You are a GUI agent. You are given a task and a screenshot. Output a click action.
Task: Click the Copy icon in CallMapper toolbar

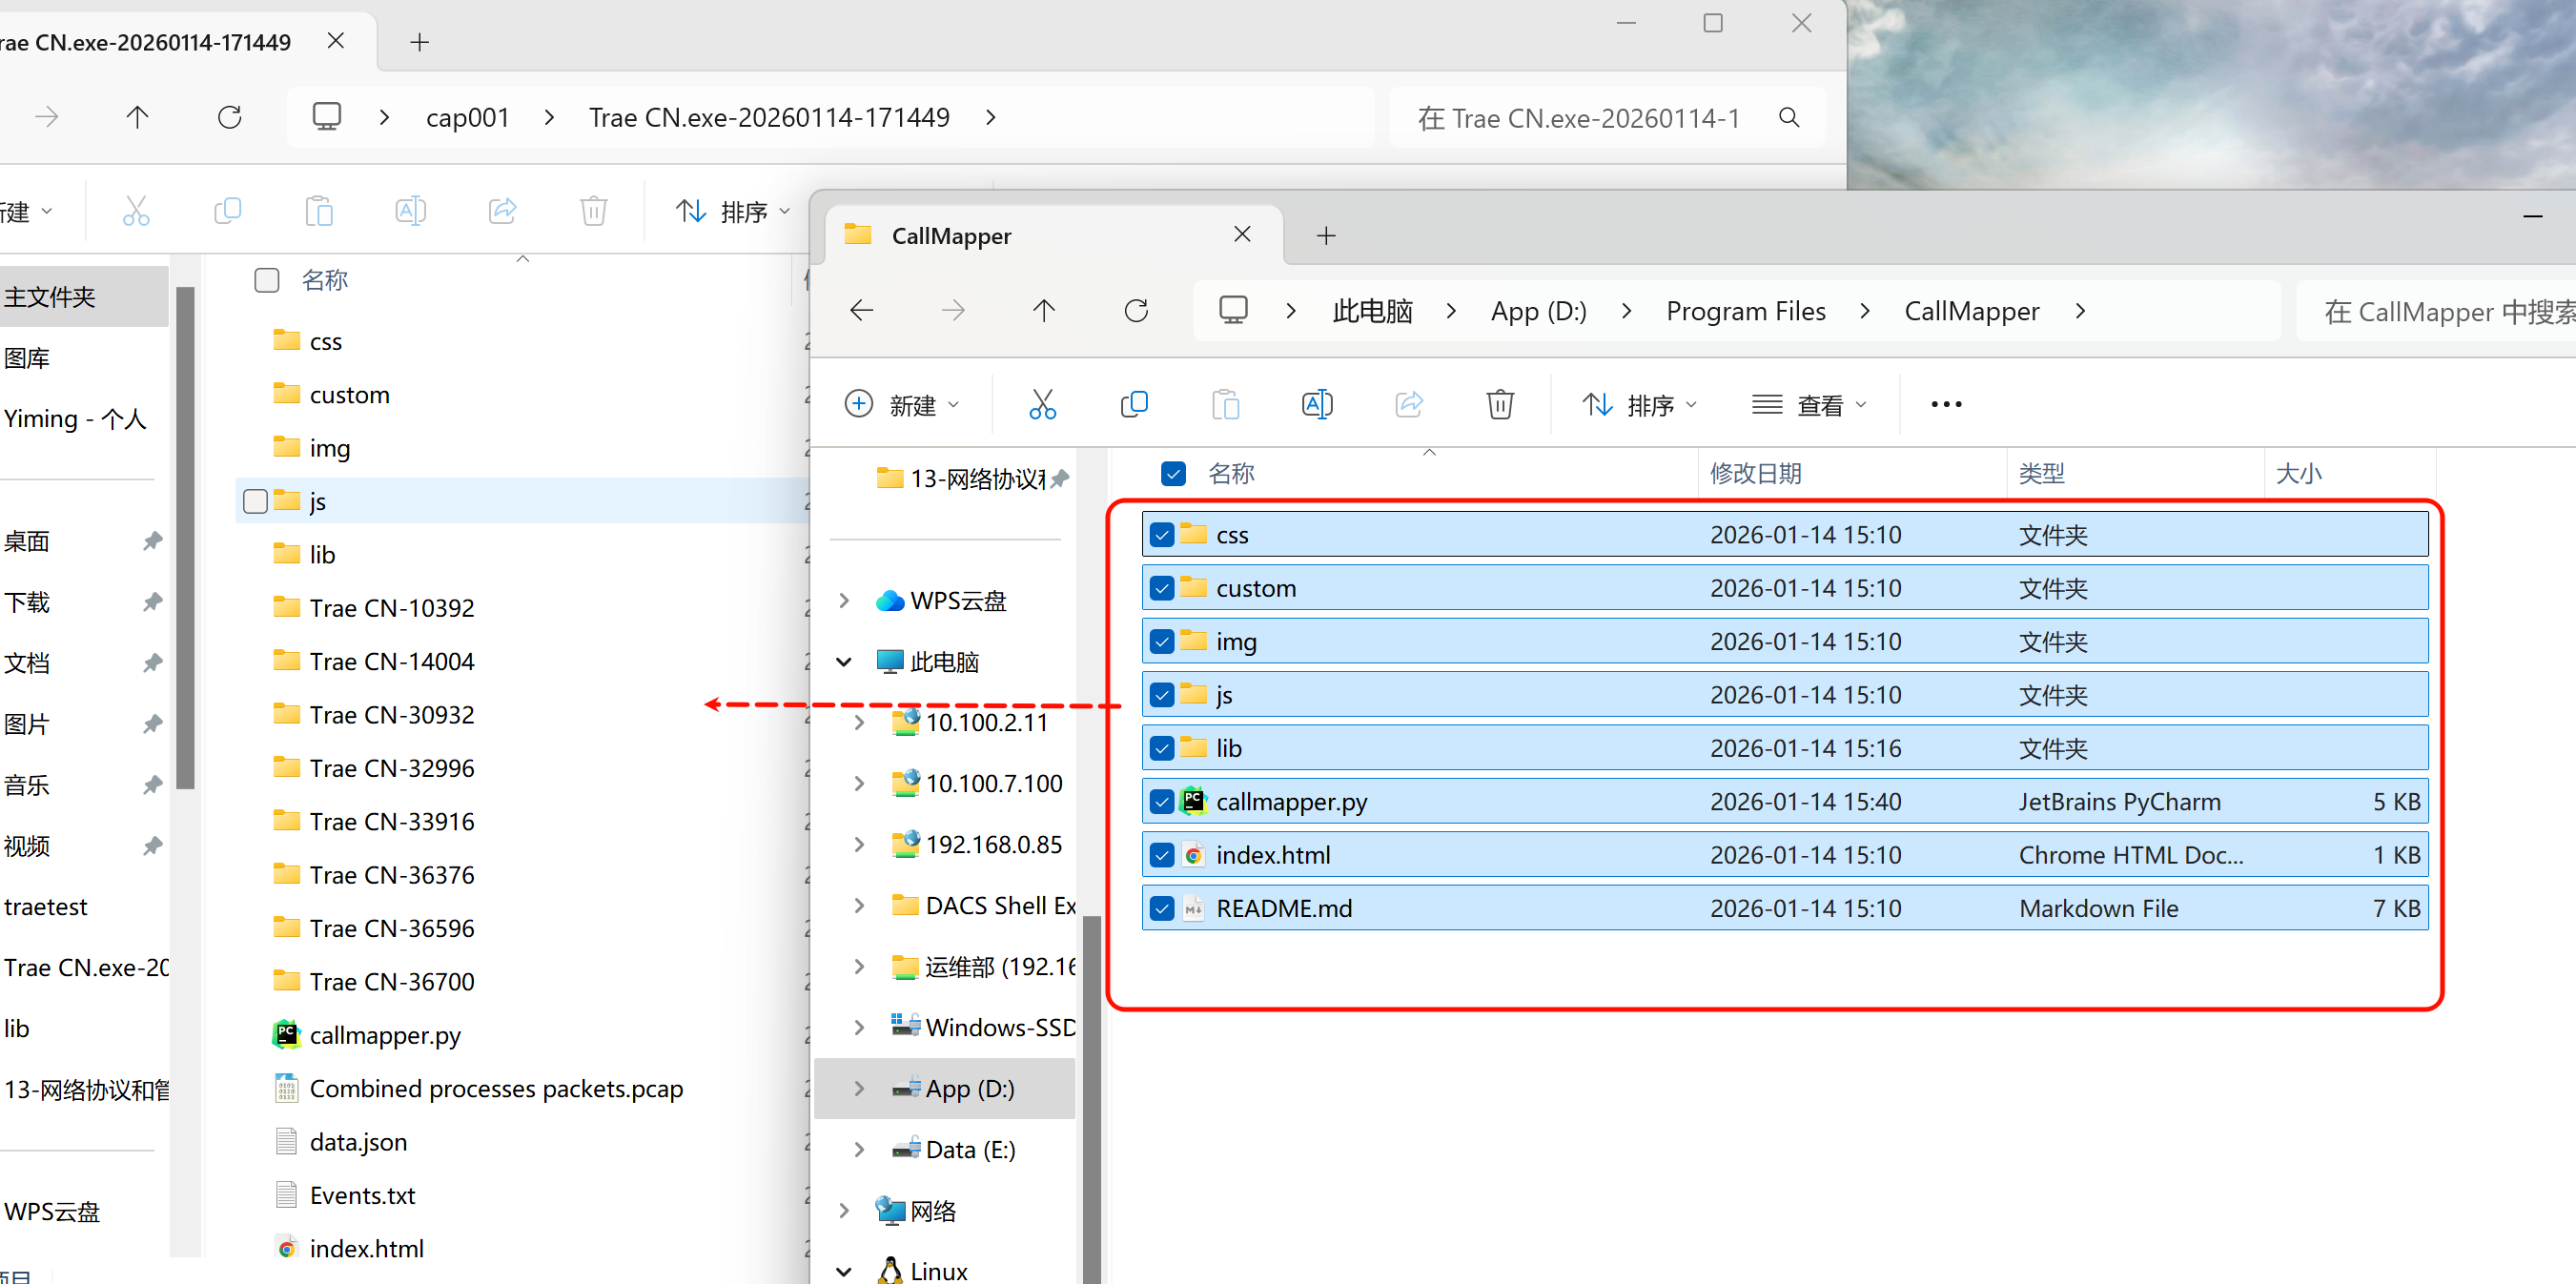(1134, 404)
